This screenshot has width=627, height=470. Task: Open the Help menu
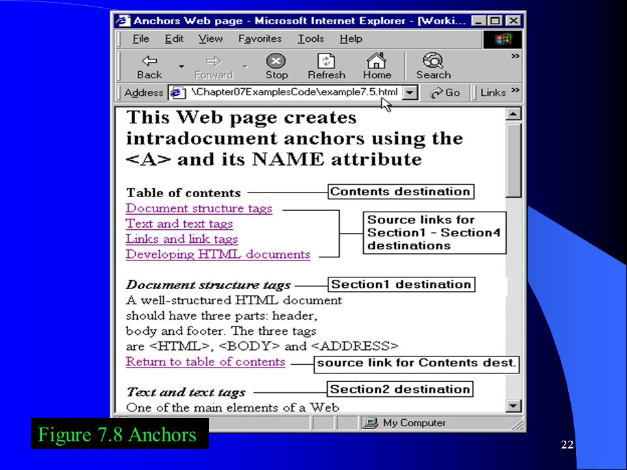coord(351,39)
